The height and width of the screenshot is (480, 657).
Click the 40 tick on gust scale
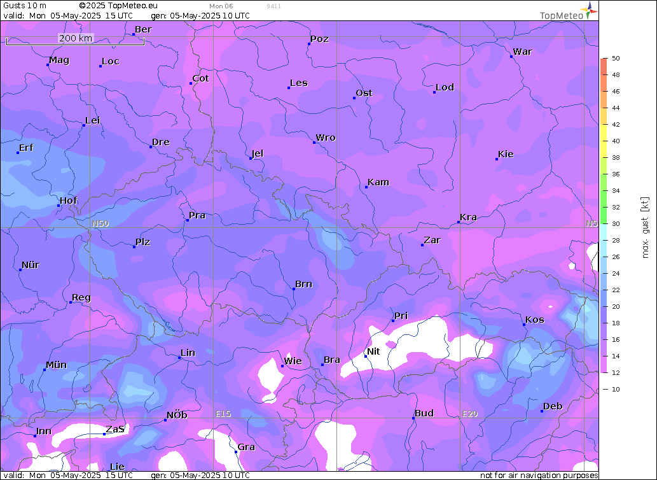tap(616, 141)
